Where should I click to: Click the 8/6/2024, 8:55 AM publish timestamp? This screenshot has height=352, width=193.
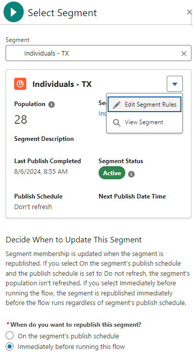pyautogui.click(x=41, y=172)
